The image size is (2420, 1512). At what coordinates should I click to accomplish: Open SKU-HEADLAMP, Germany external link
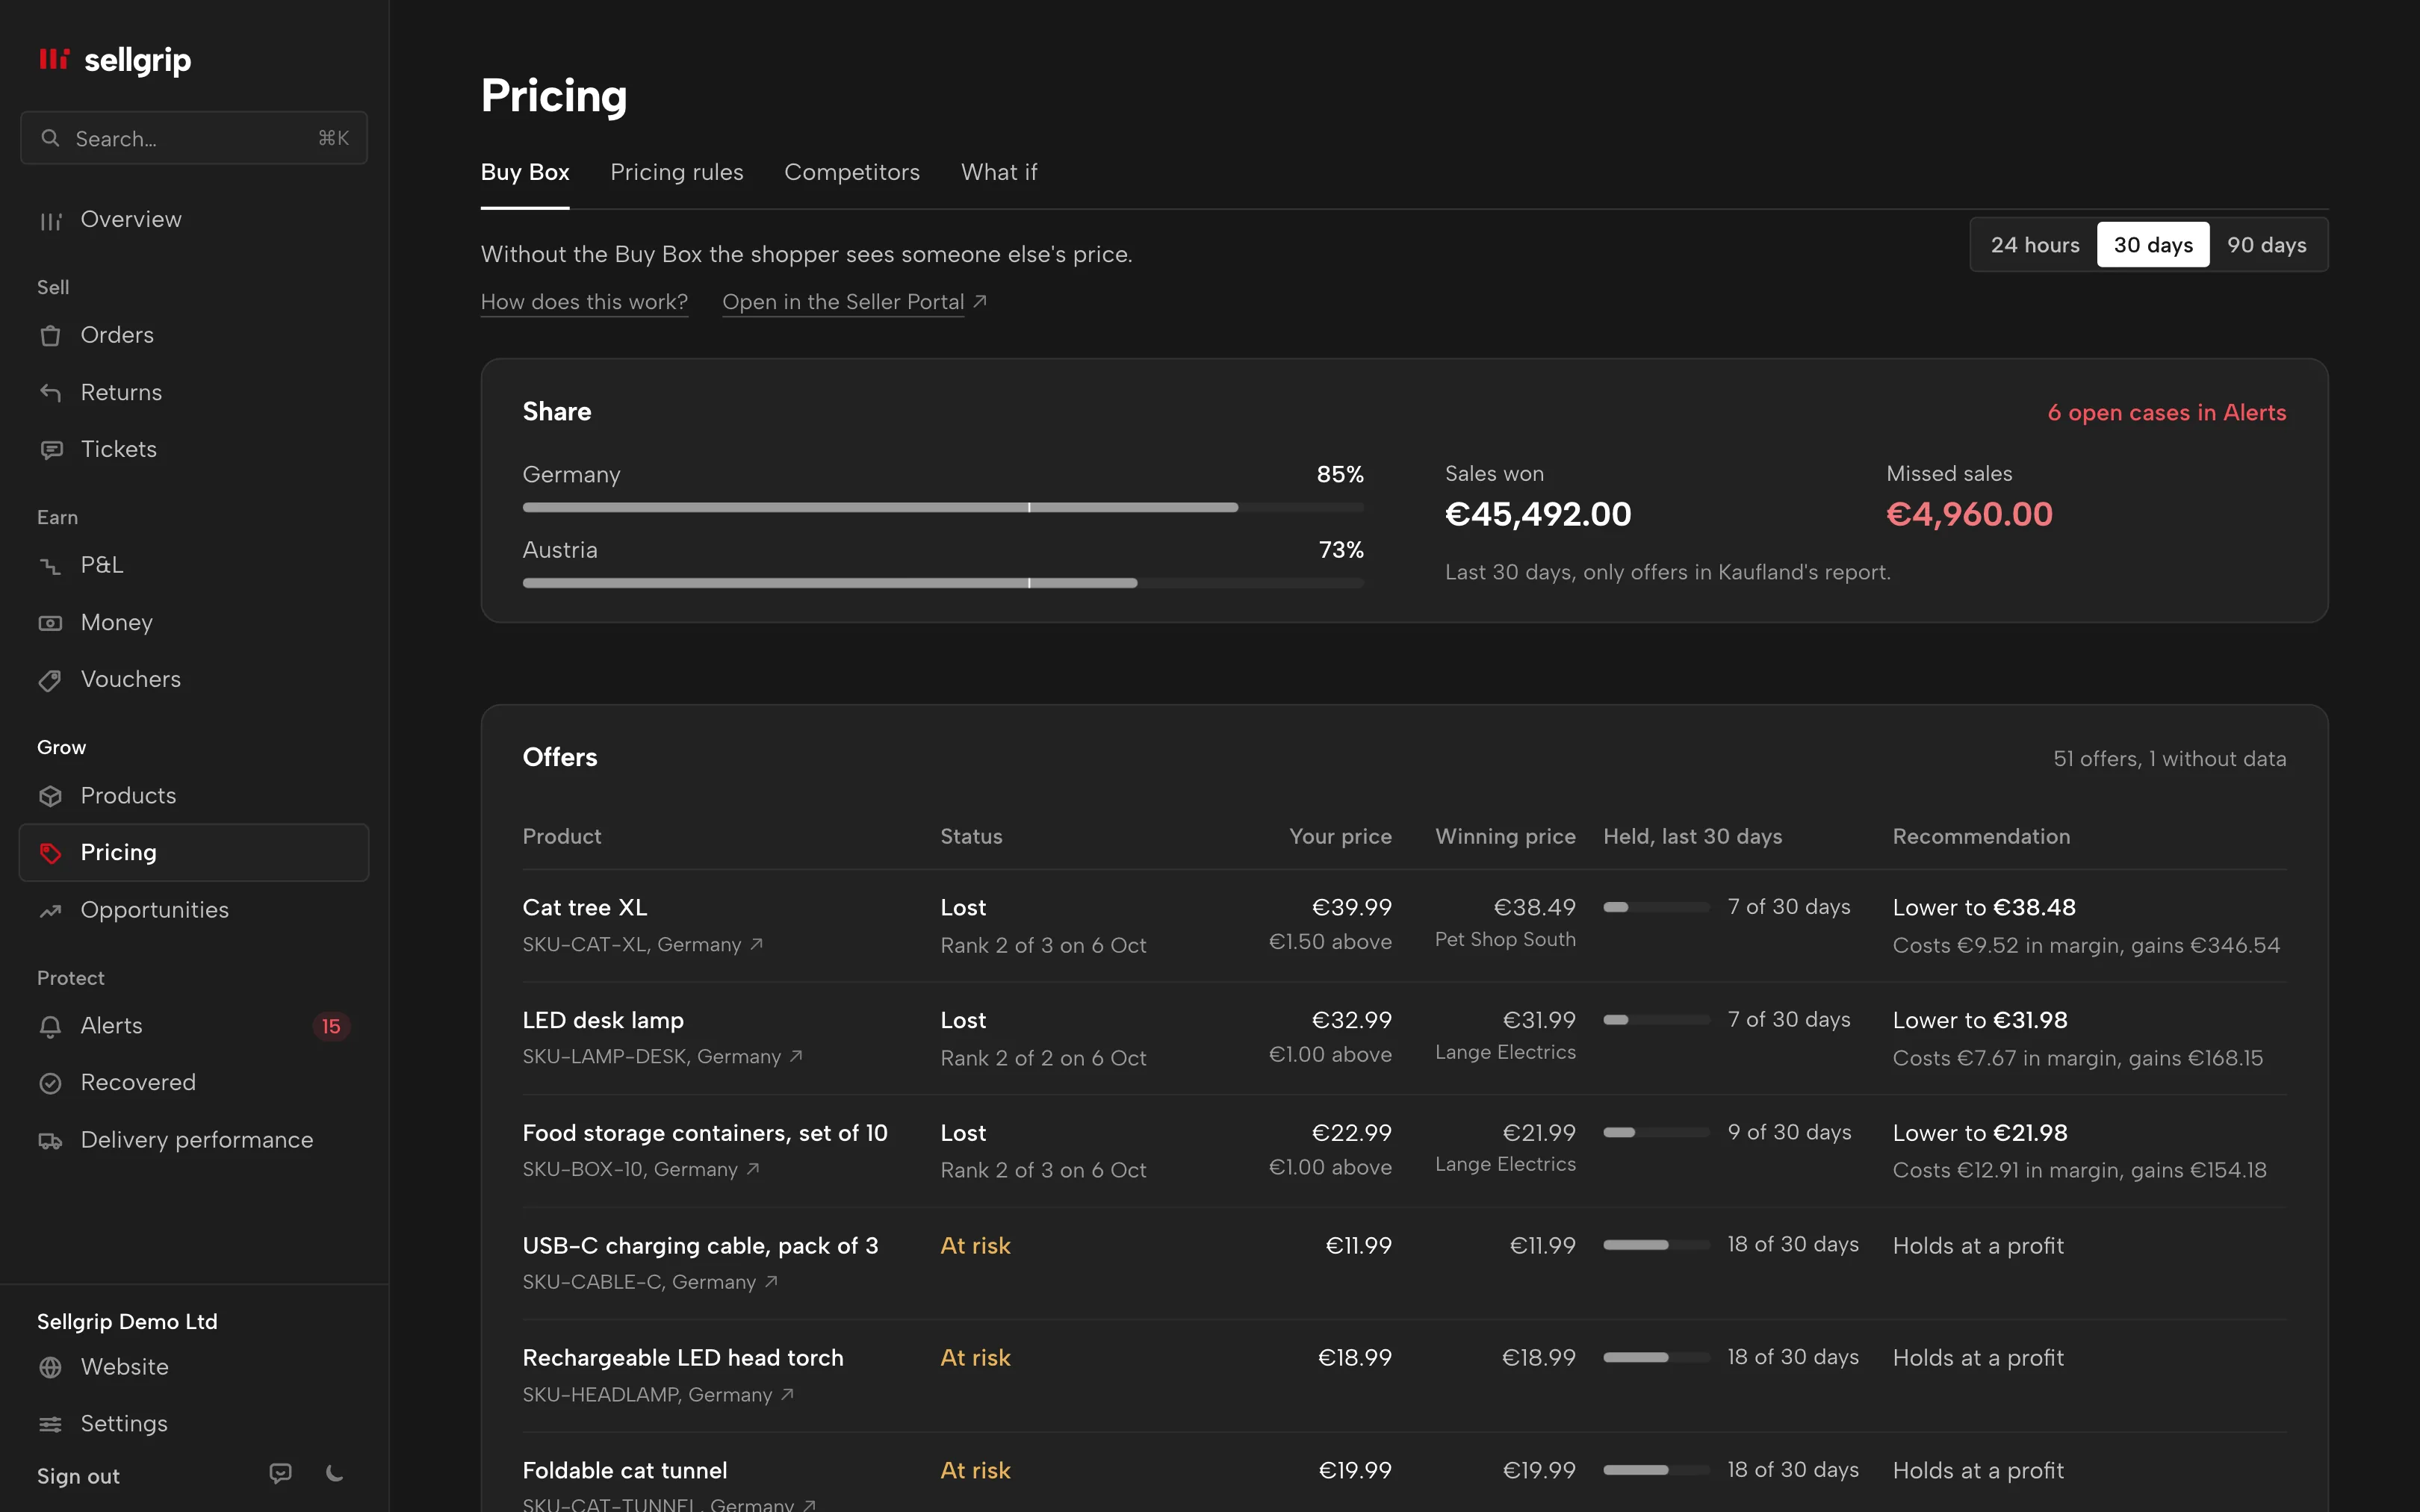coord(658,1394)
